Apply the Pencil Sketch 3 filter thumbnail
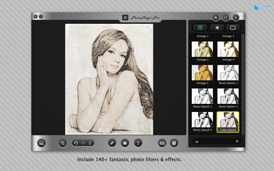274x171 pixels. point(228,96)
